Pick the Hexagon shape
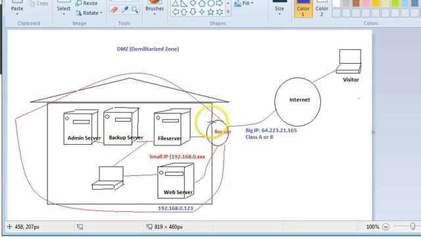This screenshot has height=237, width=421. click(210, 3)
